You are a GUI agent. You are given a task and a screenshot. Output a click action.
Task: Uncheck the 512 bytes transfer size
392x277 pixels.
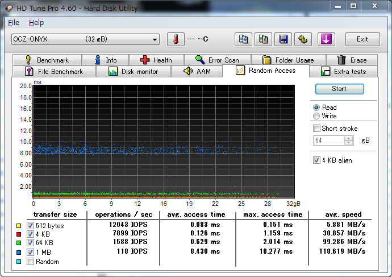pos(30,226)
